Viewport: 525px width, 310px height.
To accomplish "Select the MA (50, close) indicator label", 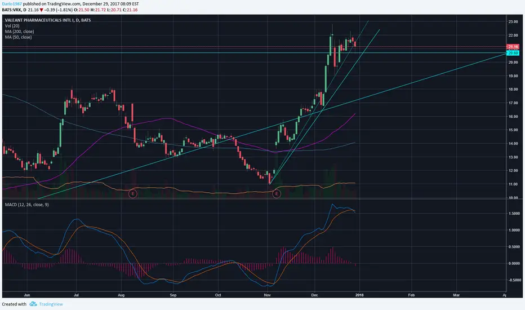I will pyautogui.click(x=19, y=37).
